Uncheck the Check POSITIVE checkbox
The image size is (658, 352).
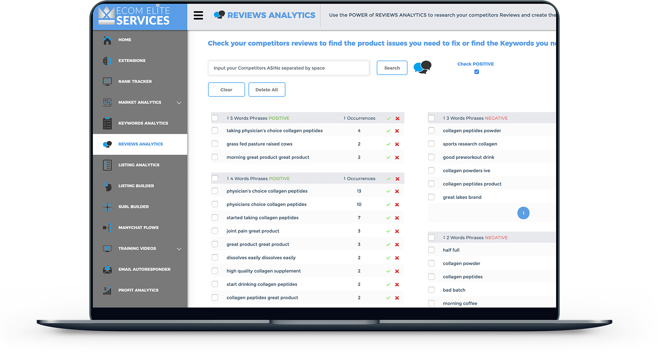pyautogui.click(x=476, y=72)
